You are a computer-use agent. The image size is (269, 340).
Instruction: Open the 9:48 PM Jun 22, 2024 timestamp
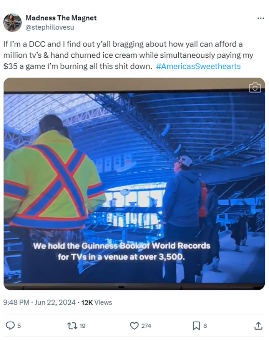pos(40,302)
